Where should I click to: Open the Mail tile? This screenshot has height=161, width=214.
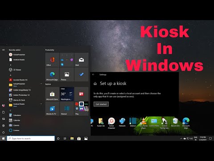pyautogui.click(x=82, y=60)
